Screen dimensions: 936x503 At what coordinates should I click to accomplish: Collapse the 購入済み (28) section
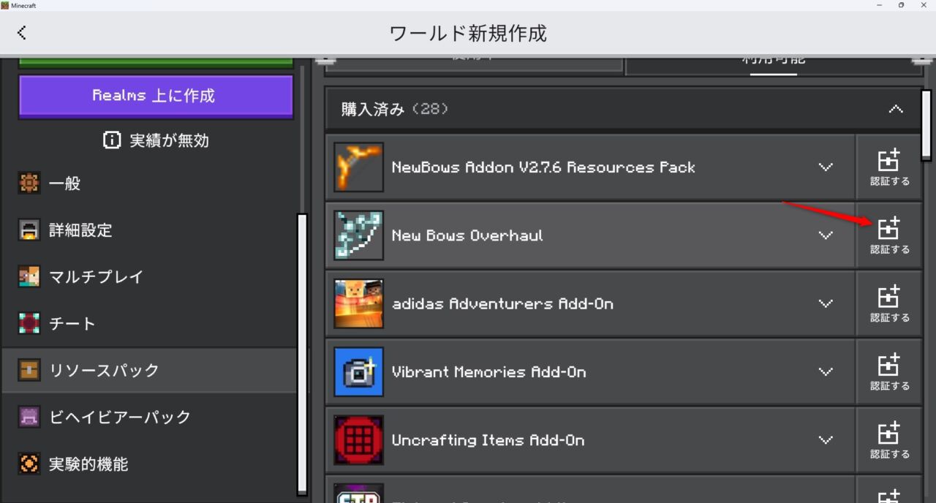896,110
